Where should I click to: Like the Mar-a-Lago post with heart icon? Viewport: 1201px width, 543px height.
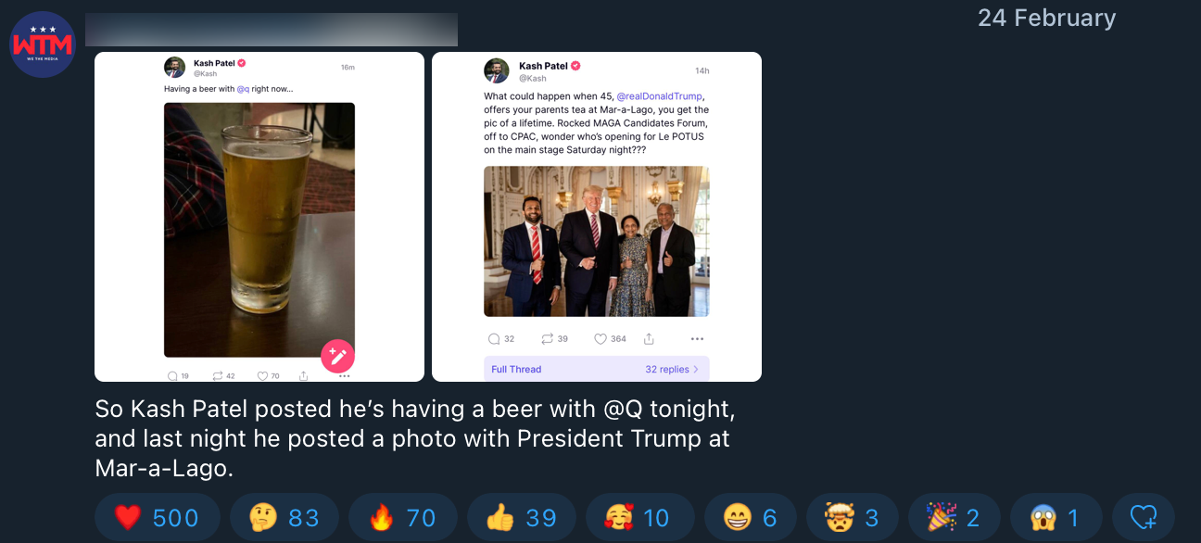[x=600, y=339]
